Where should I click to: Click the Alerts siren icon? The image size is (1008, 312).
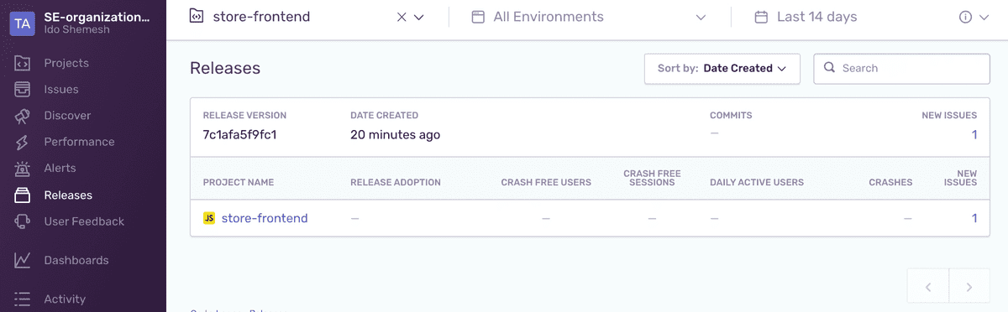pyautogui.click(x=23, y=169)
